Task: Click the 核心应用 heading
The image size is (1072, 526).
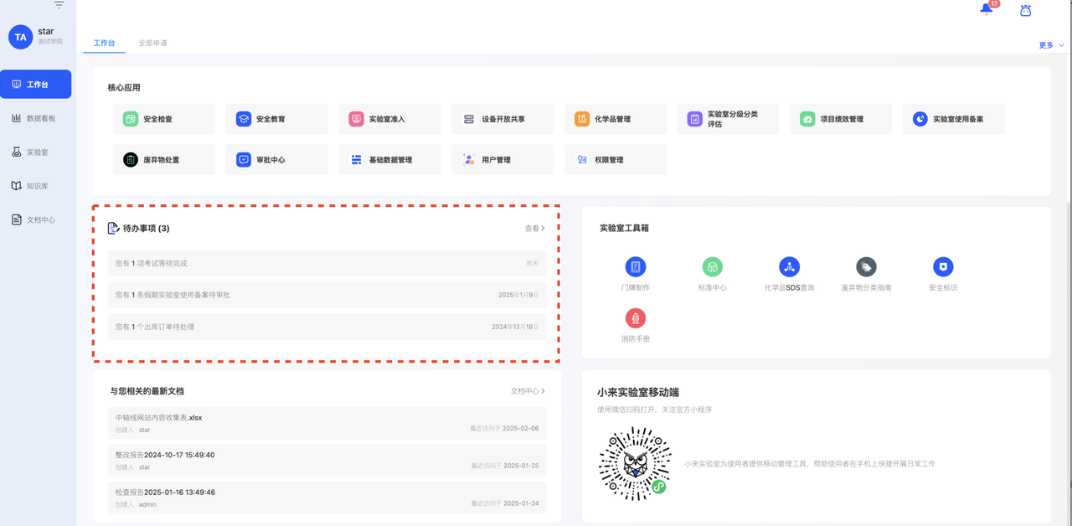Action: tap(124, 87)
